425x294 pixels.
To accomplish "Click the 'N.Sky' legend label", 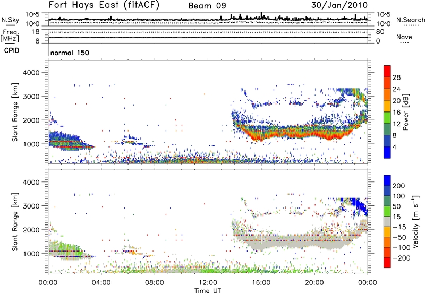I will [x=10, y=20].
